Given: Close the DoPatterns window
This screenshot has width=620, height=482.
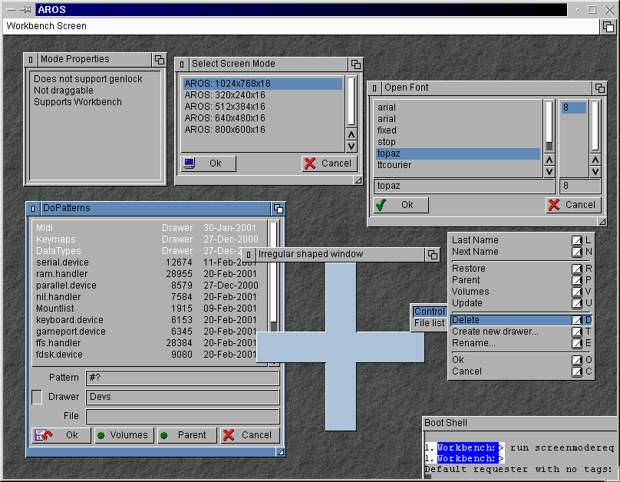Looking at the screenshot, I should 33,209.
